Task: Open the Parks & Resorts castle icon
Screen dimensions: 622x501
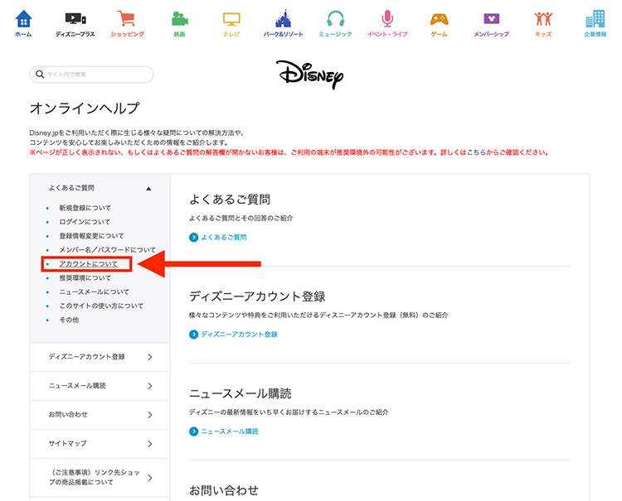Action: pos(283,20)
